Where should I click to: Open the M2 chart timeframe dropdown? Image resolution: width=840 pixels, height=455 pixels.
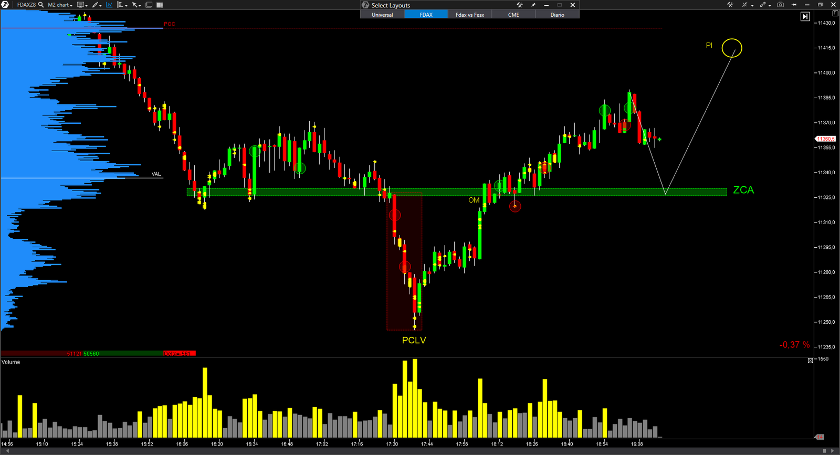pos(60,5)
